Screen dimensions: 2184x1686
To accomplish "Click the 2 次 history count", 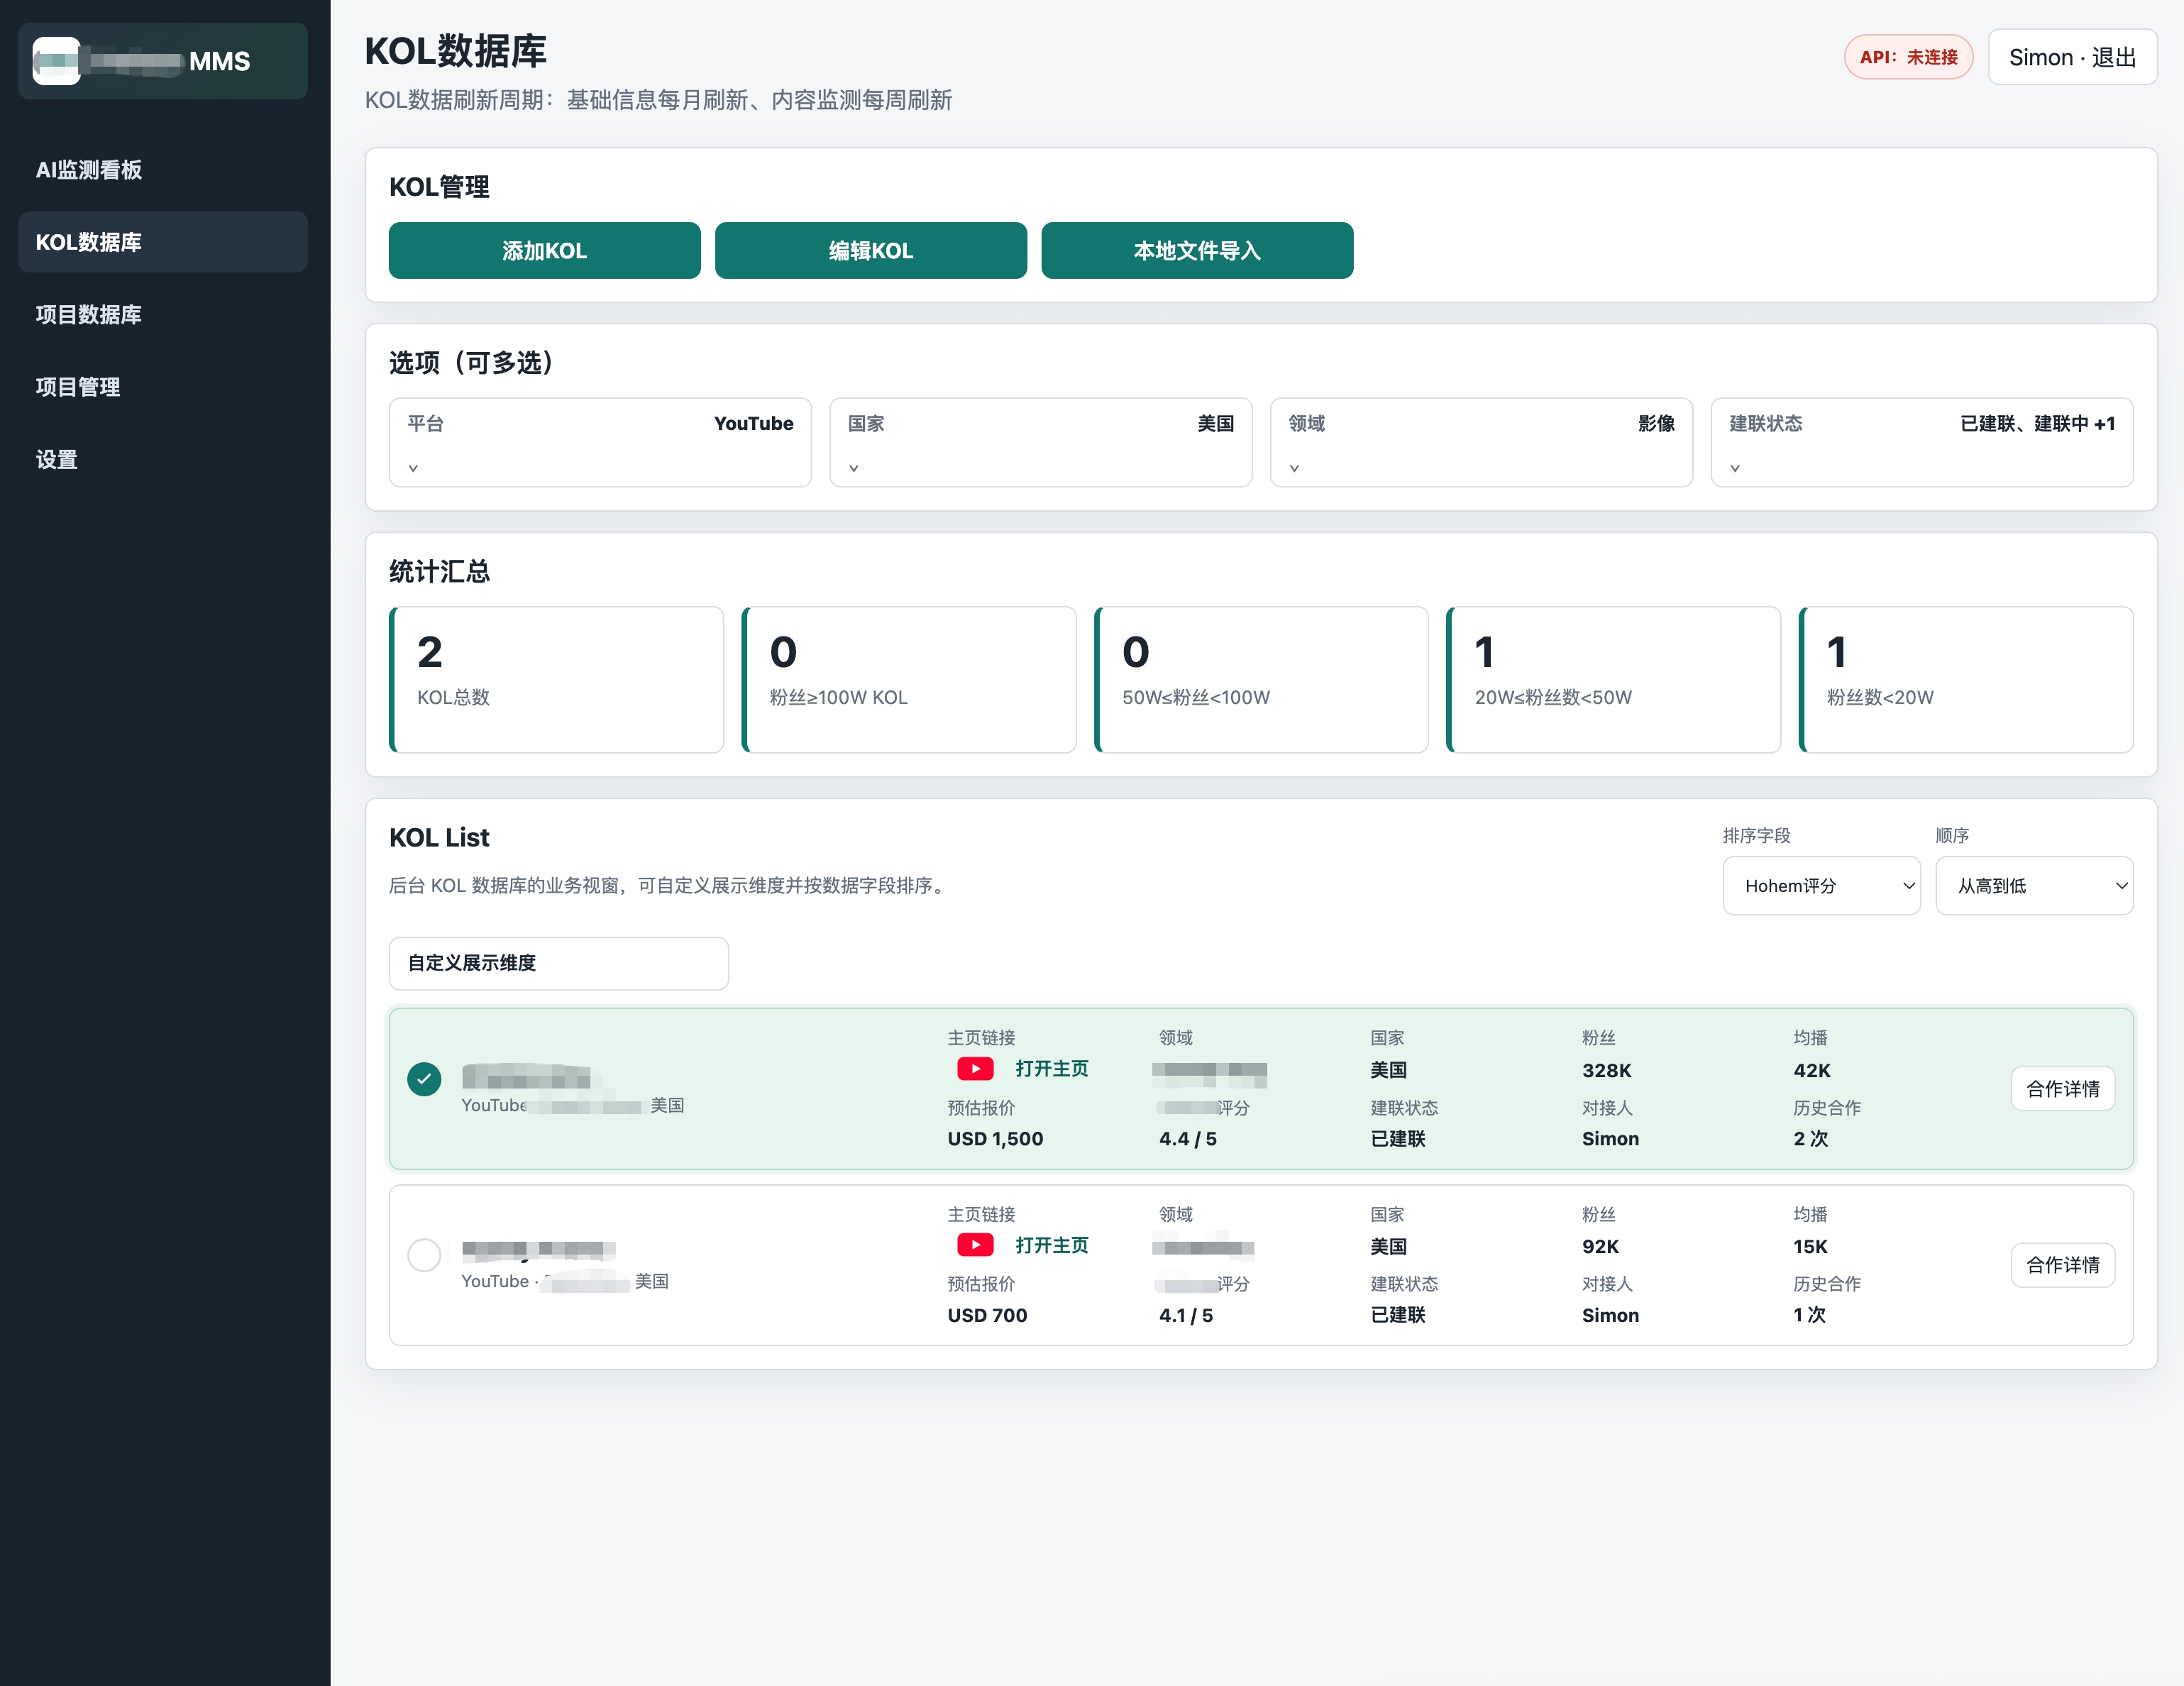I will tap(1811, 1139).
